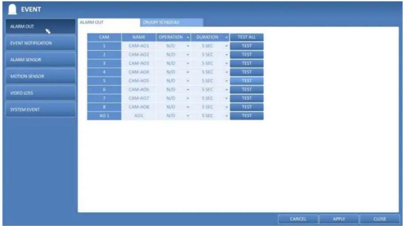Image resolution: width=403 pixels, height=226 pixels.
Task: Select the AO 1 row label
Action: point(104,116)
